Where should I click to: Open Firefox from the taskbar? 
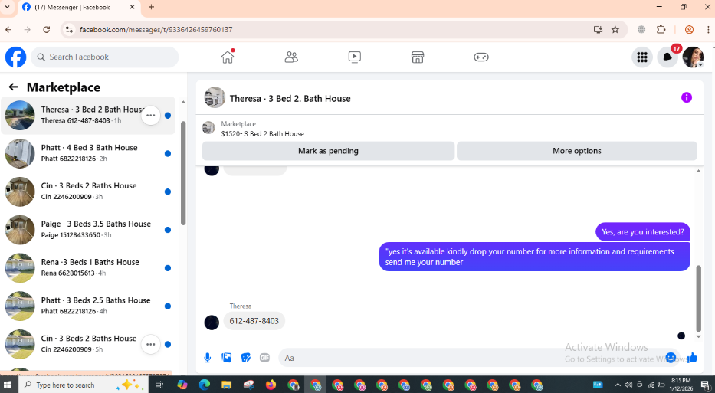(271, 385)
